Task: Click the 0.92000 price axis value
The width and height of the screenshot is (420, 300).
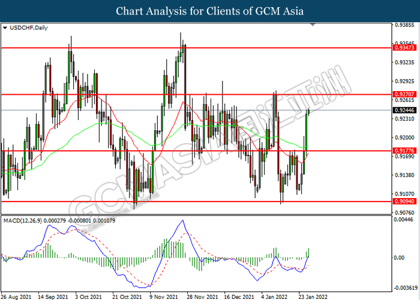Action: coord(405,137)
